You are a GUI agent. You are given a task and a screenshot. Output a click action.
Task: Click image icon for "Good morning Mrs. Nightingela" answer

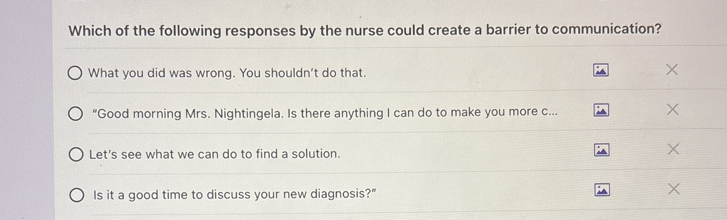click(x=601, y=110)
